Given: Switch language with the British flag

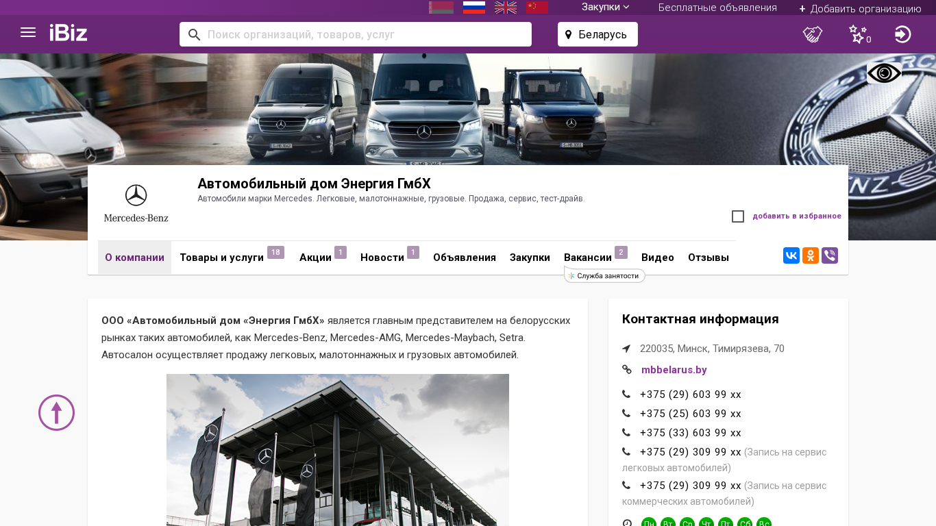Looking at the screenshot, I should (506, 8).
